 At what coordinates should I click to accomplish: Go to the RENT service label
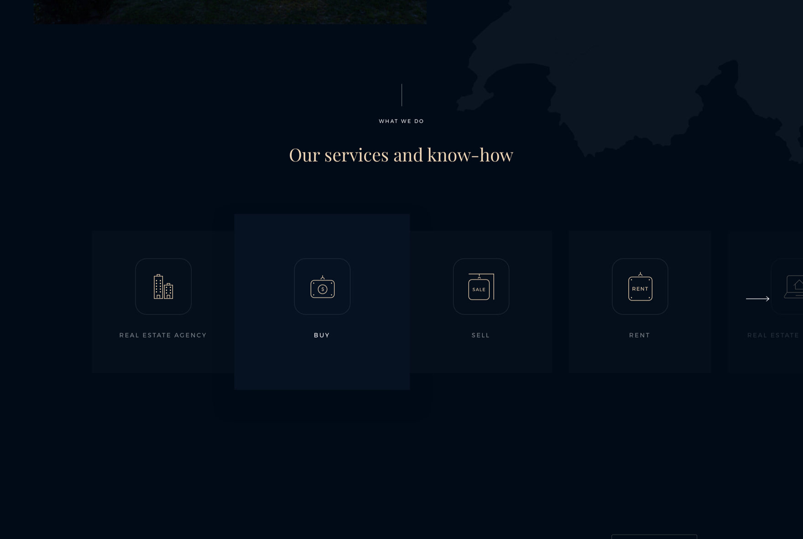(x=639, y=335)
